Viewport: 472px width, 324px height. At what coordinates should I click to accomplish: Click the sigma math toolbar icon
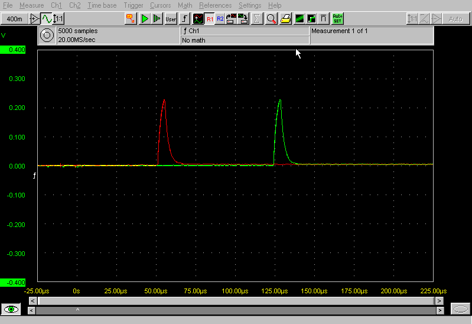[x=256, y=19]
